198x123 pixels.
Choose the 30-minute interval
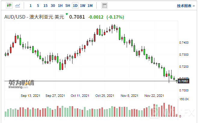coord(53,5)
